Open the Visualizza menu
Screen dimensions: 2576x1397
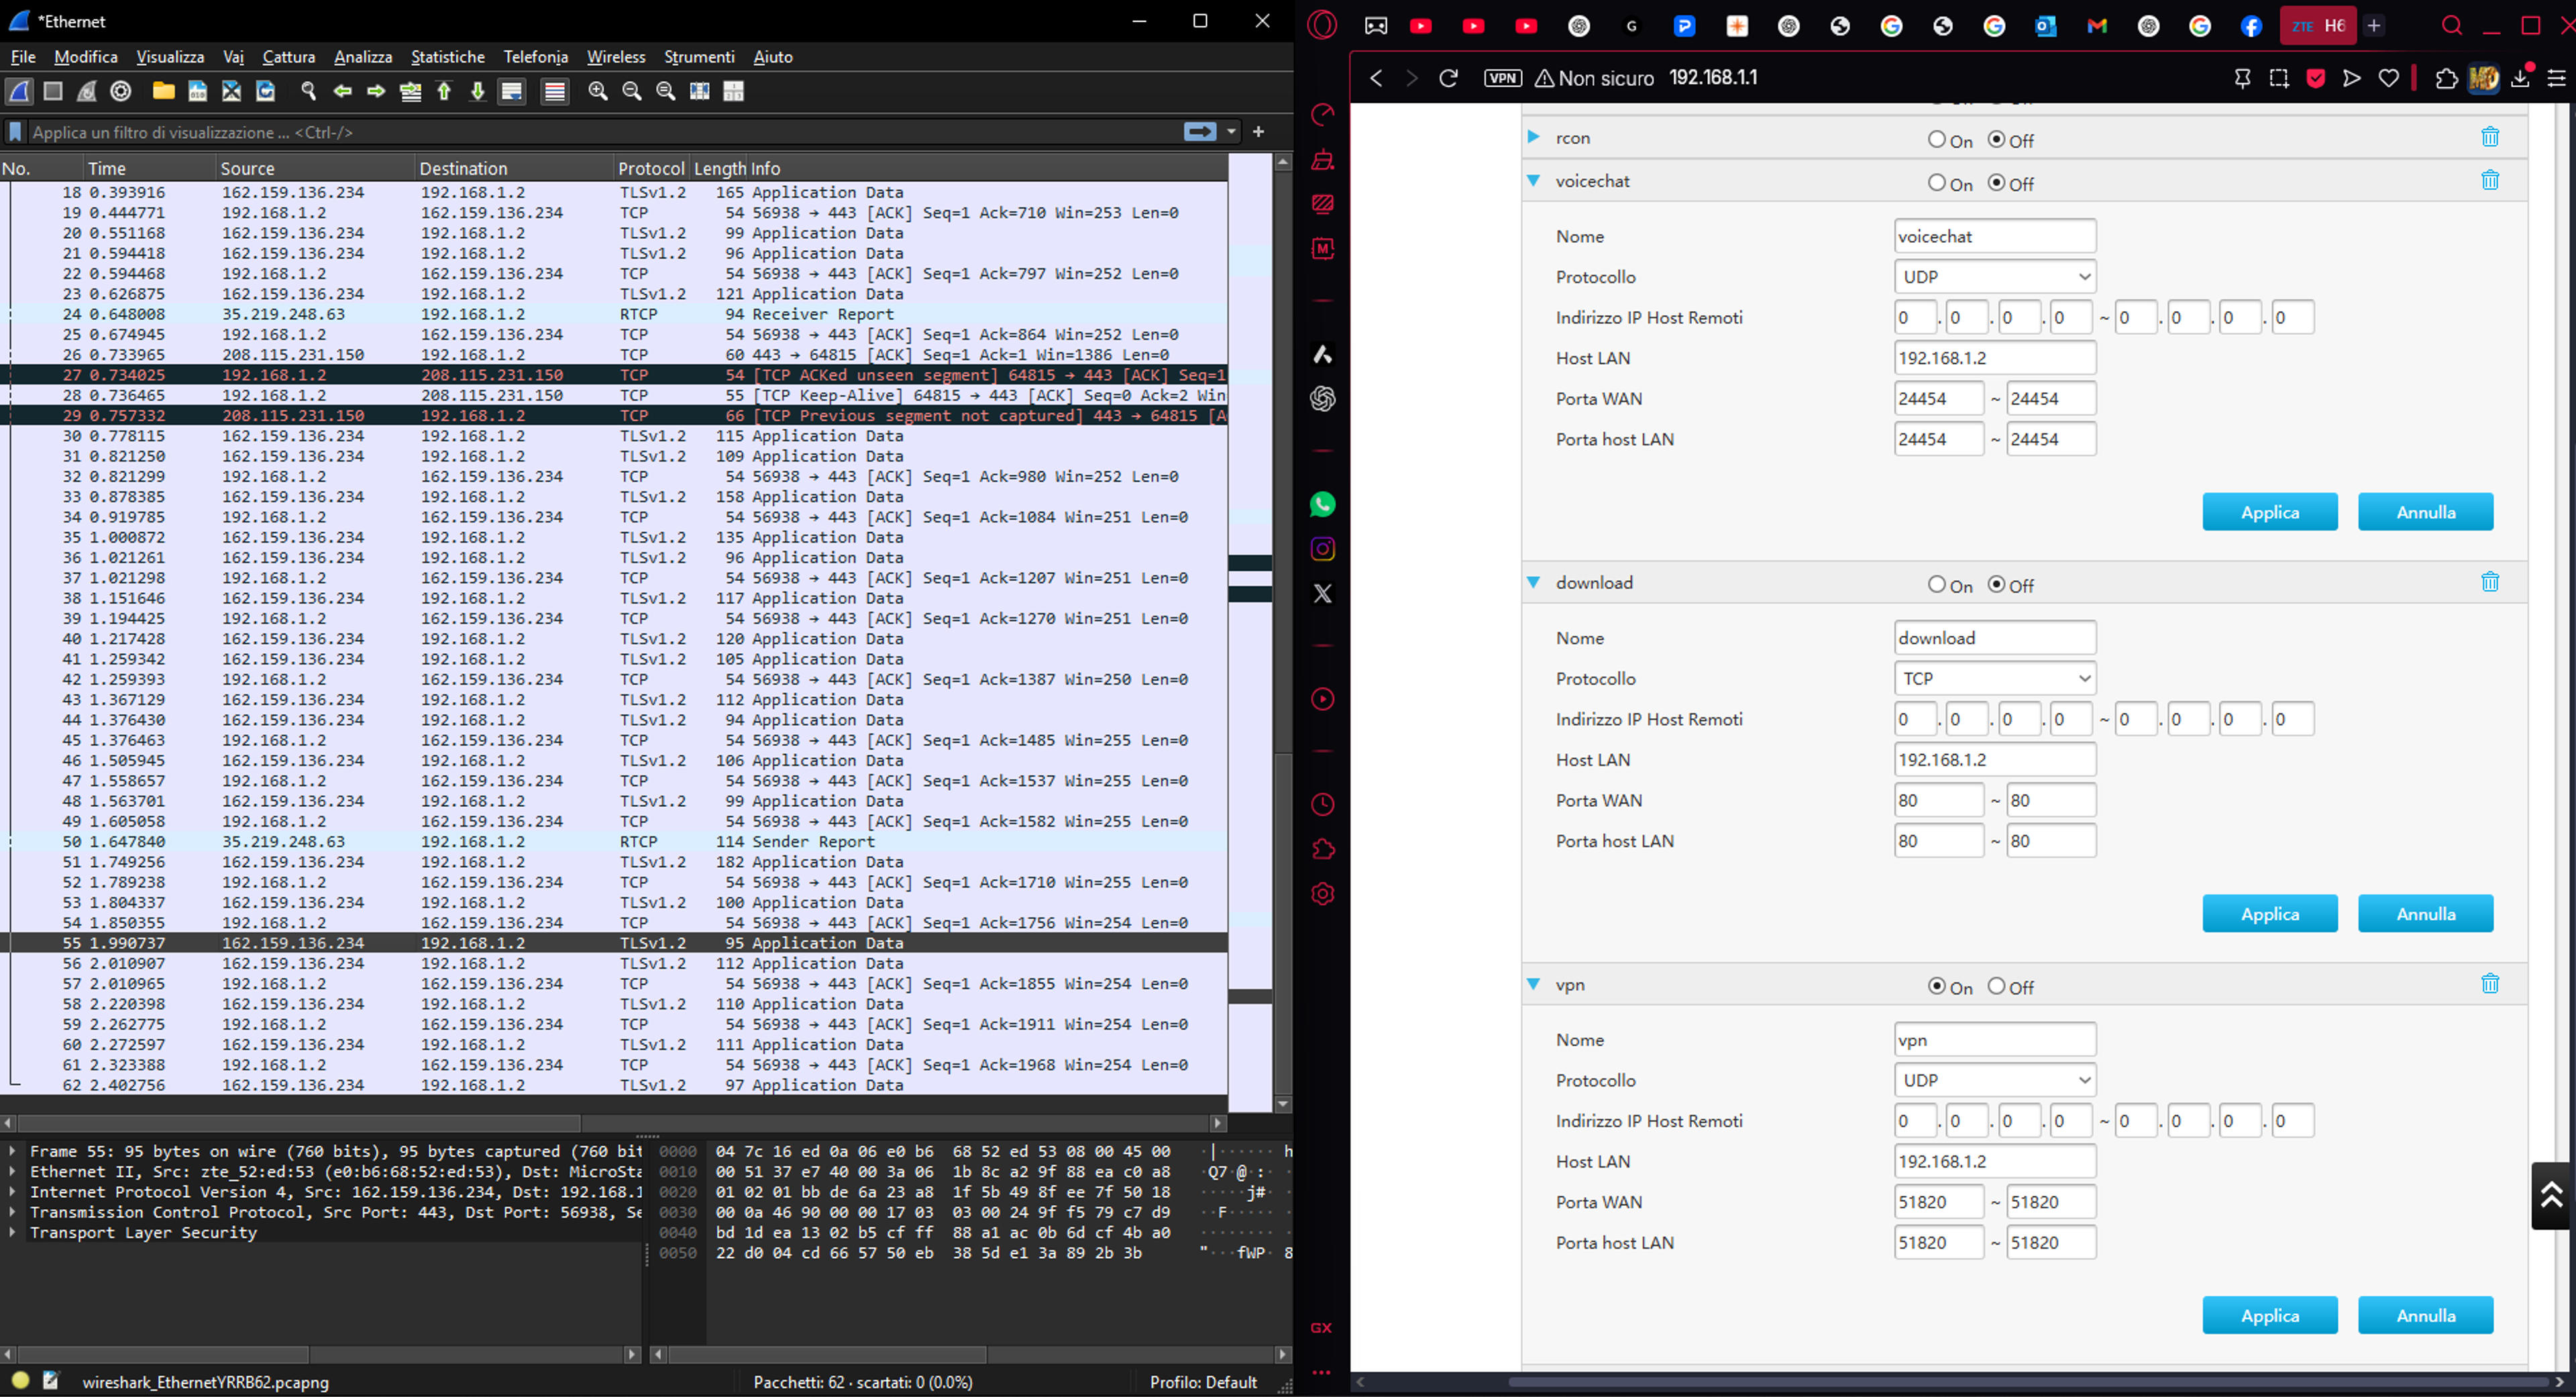pyautogui.click(x=170, y=57)
